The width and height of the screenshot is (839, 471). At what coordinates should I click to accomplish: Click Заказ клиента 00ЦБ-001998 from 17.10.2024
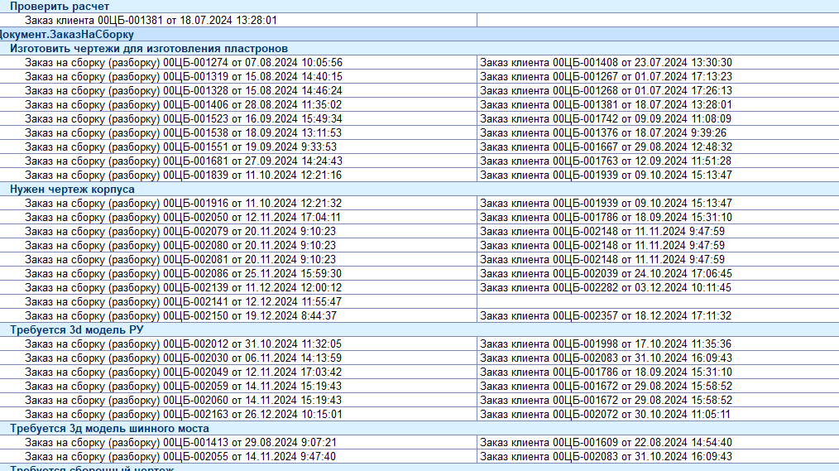pyautogui.click(x=606, y=344)
